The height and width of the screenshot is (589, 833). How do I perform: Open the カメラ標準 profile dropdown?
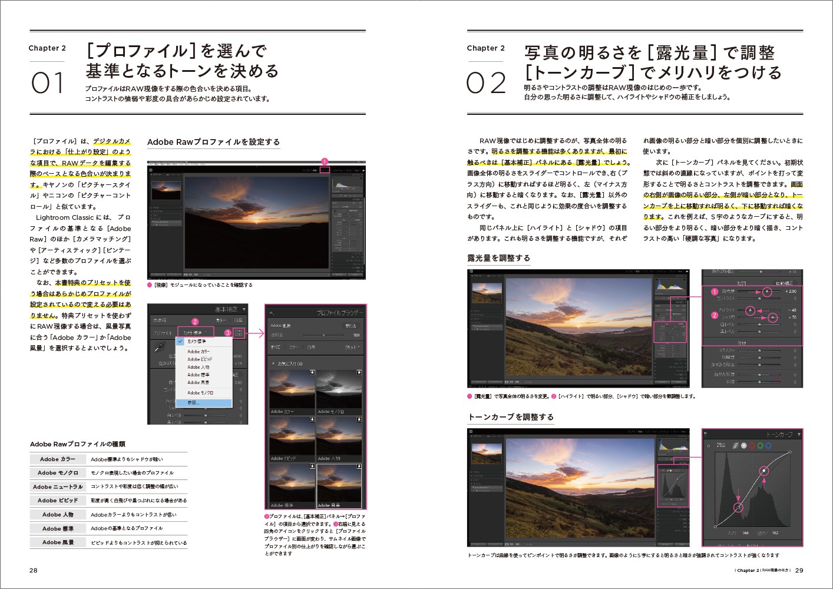click(195, 333)
